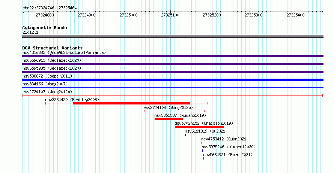Screen dimensions: 334x173
Task: Click the ruler position 27325200
Action: coord(212,15)
